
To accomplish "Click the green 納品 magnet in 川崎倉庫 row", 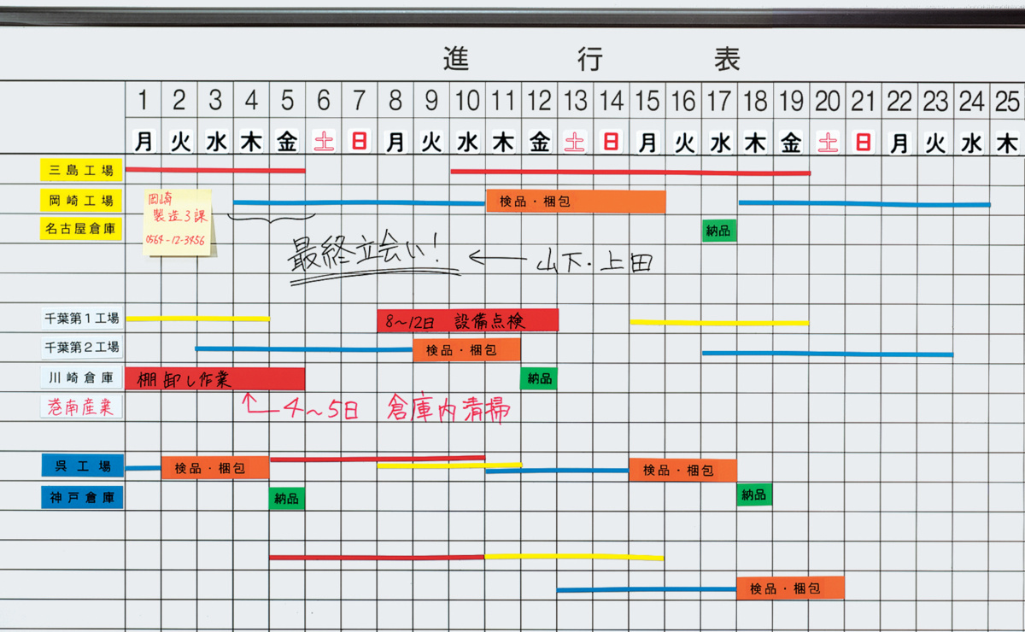I will click(x=538, y=378).
